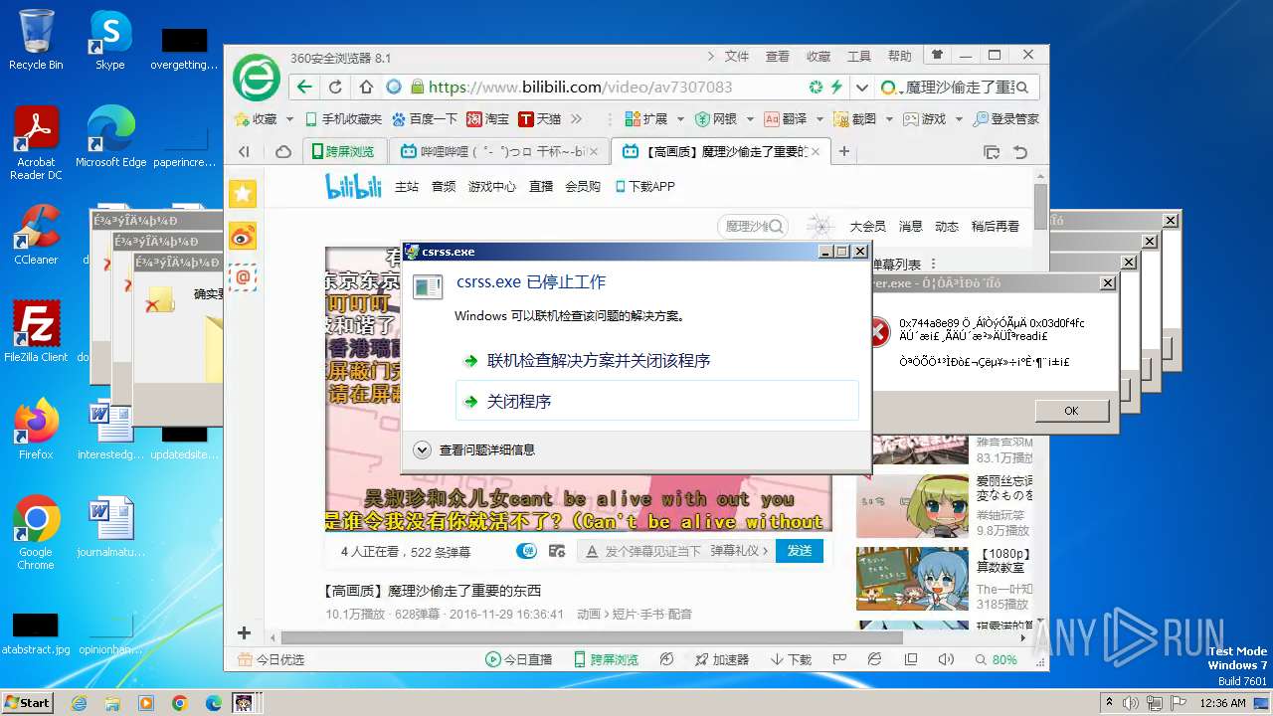Click 加速器 rocket in status bar
This screenshot has height=716, width=1273.
[720, 659]
